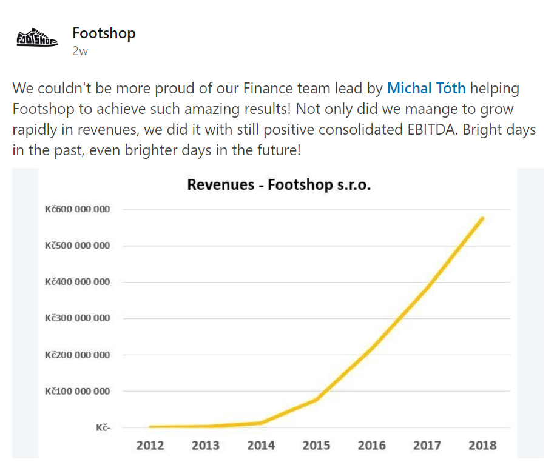The image size is (557, 462).
Task: Click the yellow revenue line's 2018 peak
Action: coord(482,218)
